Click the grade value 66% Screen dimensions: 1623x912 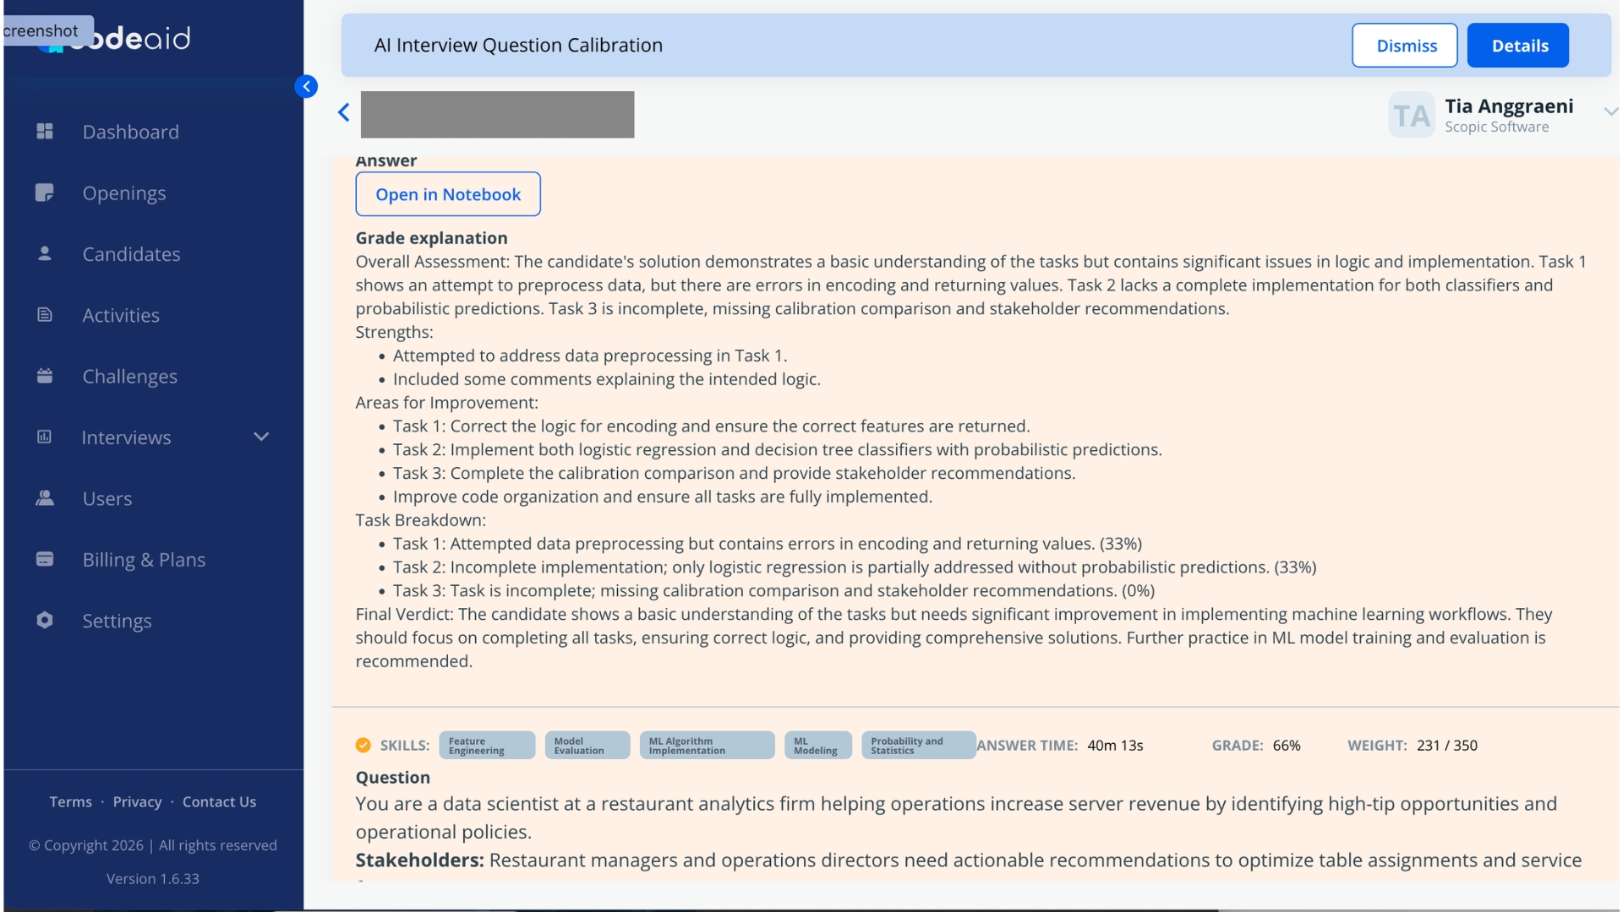pos(1287,745)
